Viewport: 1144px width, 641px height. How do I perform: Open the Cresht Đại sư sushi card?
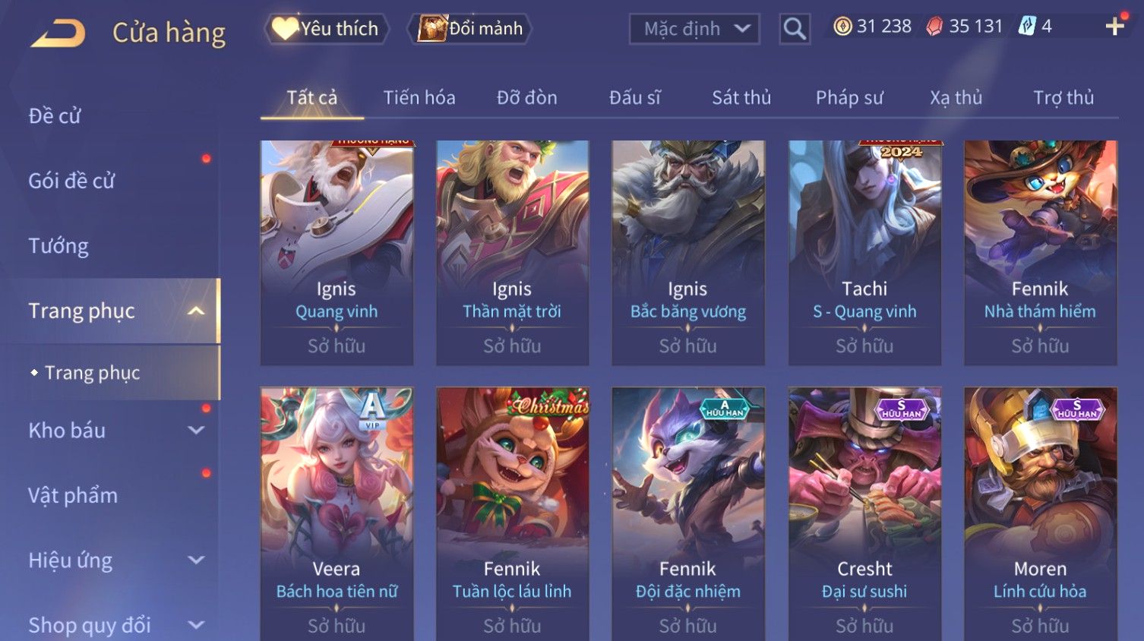(864, 514)
